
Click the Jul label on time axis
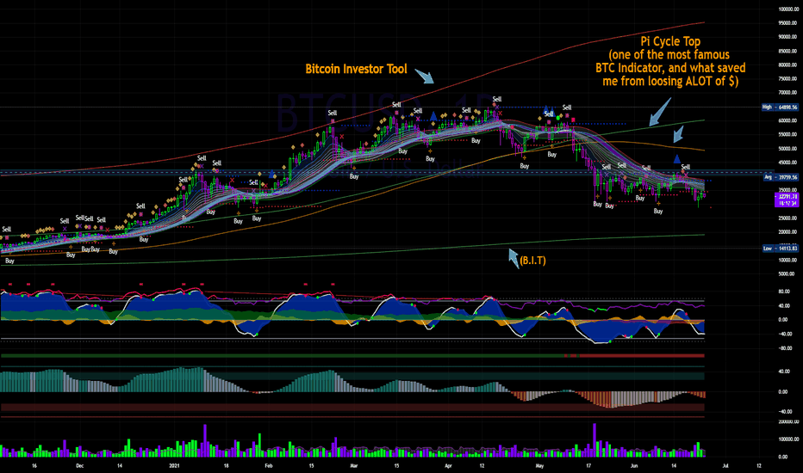click(x=725, y=466)
